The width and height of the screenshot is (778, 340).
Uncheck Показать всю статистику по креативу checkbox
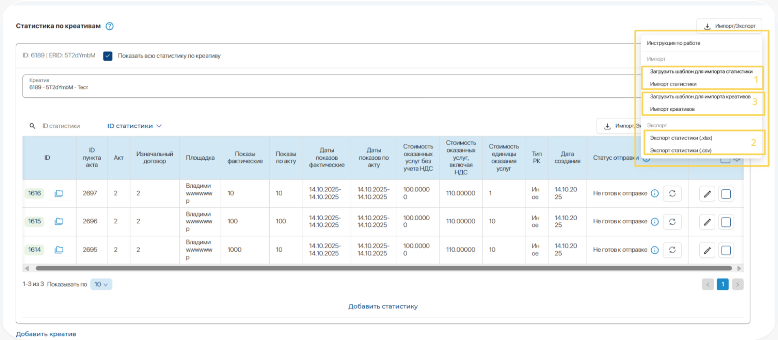click(108, 56)
